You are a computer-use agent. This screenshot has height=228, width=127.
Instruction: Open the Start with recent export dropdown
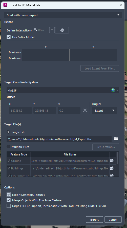coord(63,15)
